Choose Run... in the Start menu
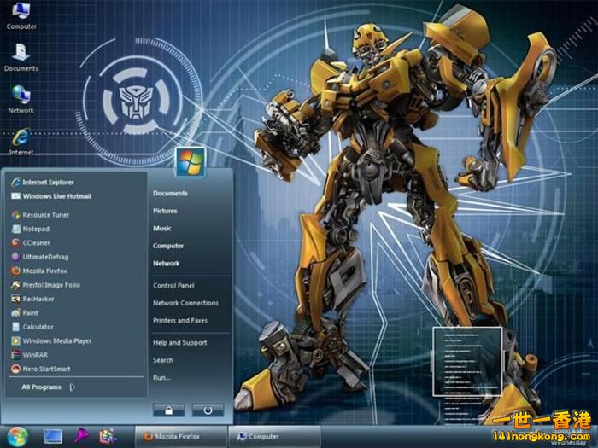Screen dimensions: 598x448 pyautogui.click(x=161, y=377)
